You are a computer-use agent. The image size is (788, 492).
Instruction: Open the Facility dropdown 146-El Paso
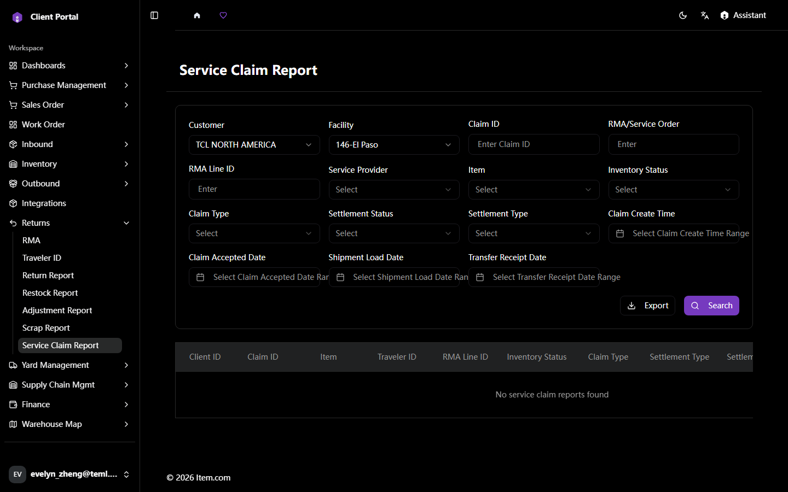[x=394, y=145]
